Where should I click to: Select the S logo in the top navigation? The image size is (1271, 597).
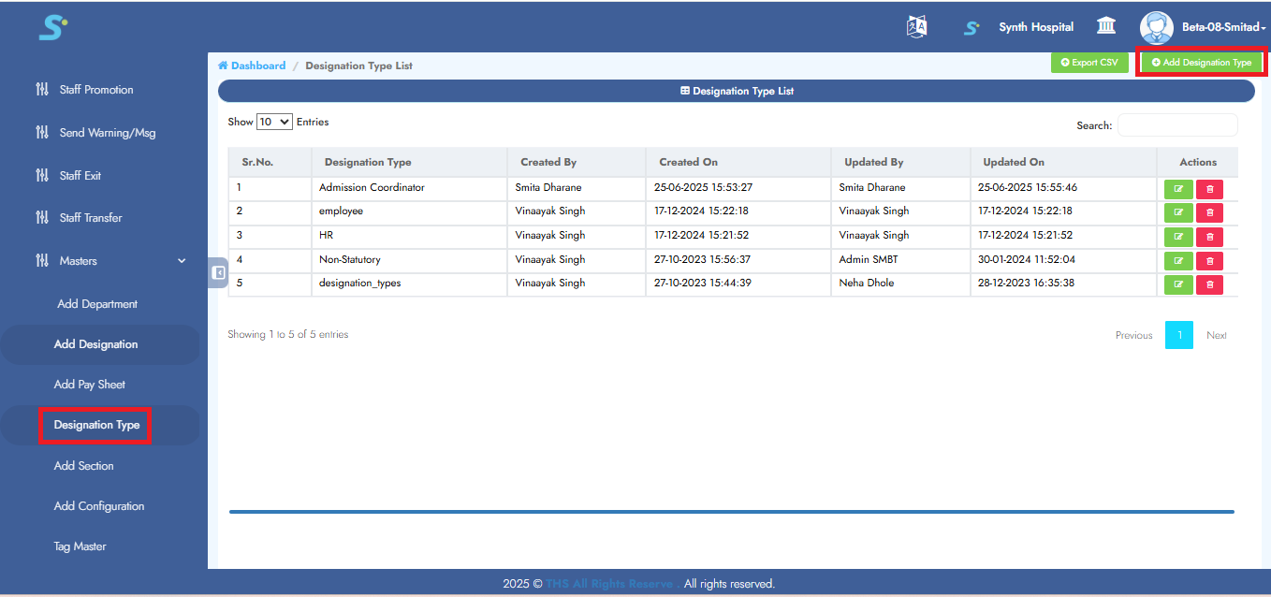(x=971, y=27)
